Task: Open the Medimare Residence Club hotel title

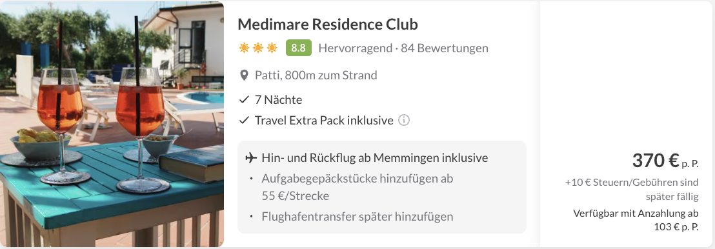Action: [x=328, y=24]
